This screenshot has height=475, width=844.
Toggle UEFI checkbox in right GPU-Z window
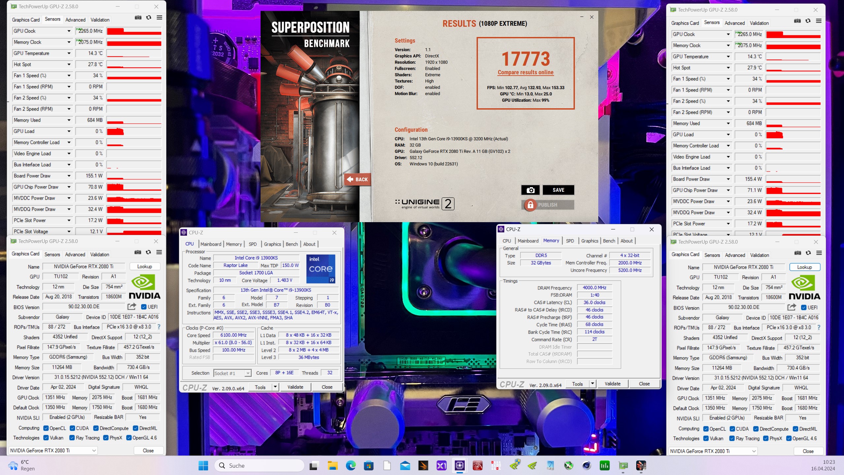[x=804, y=307]
